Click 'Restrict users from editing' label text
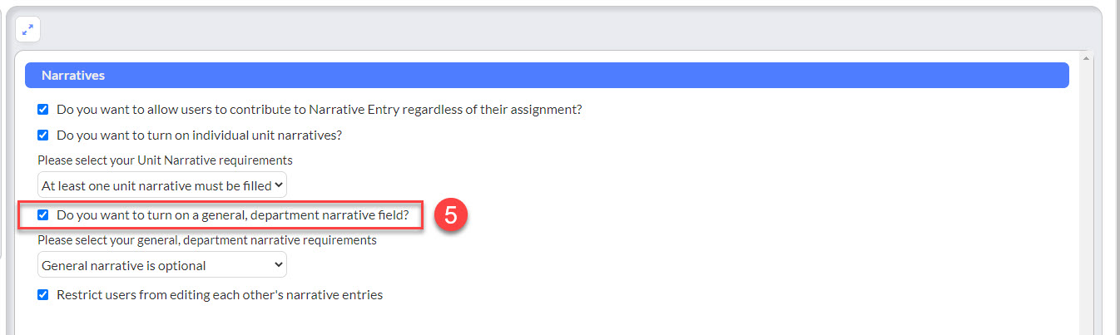 tap(220, 294)
